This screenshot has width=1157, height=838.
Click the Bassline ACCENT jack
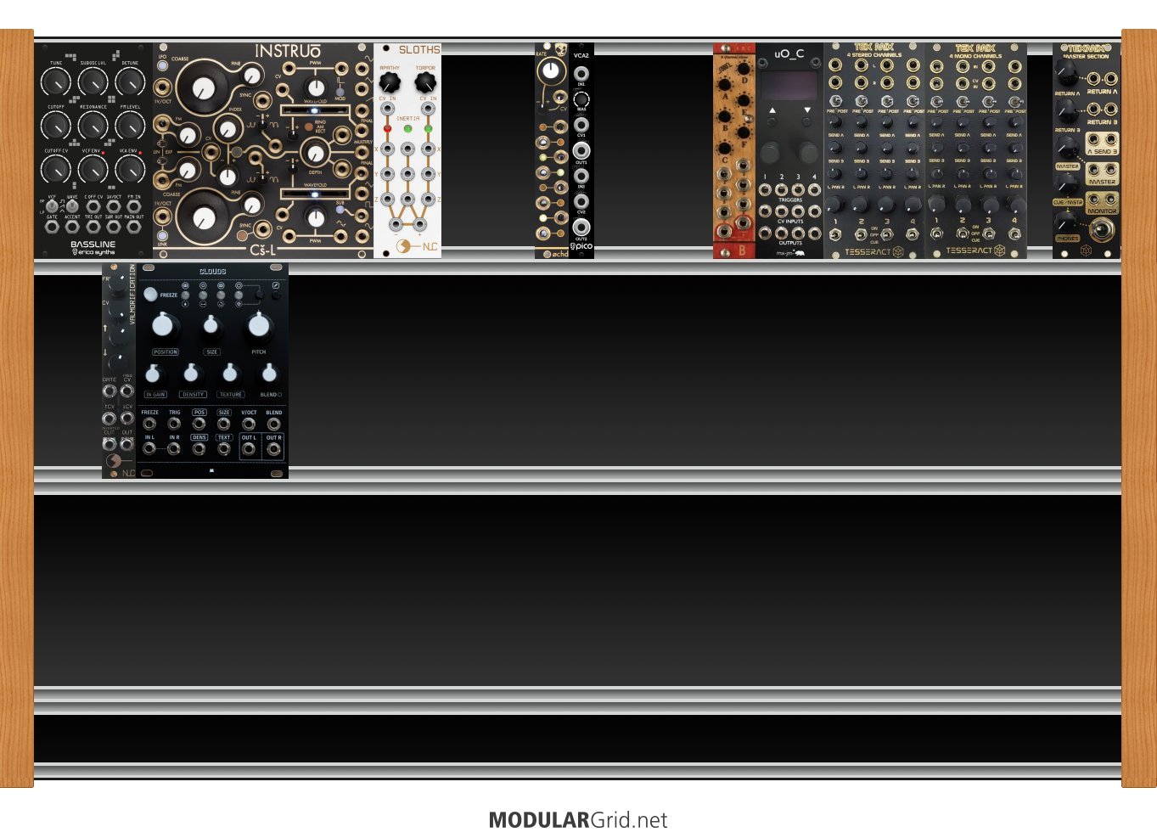click(73, 227)
